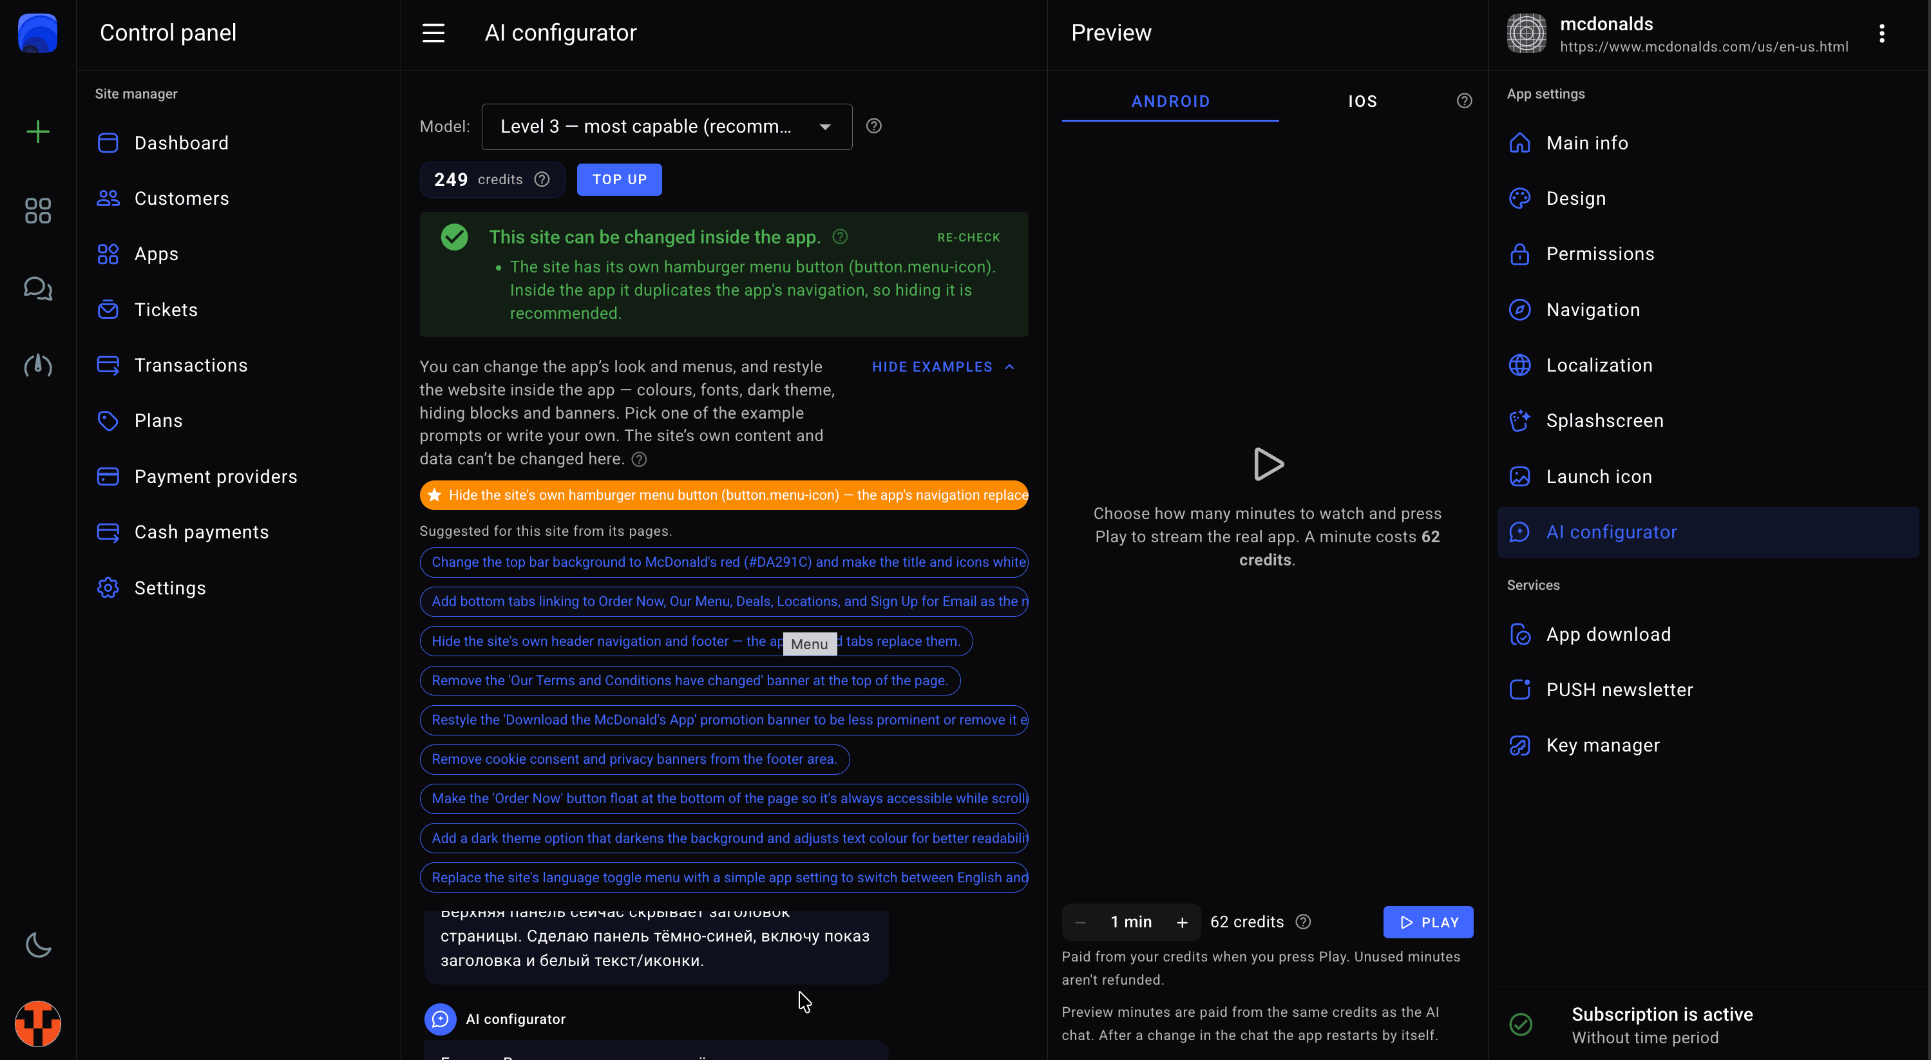Click RE-CHECK in the green notice

pyautogui.click(x=969, y=238)
